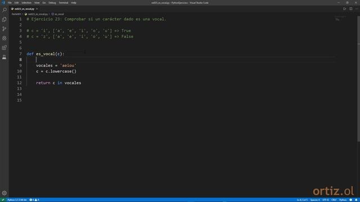
Task: Click the text 'c = c.lowercase()'
Action: click(x=56, y=71)
